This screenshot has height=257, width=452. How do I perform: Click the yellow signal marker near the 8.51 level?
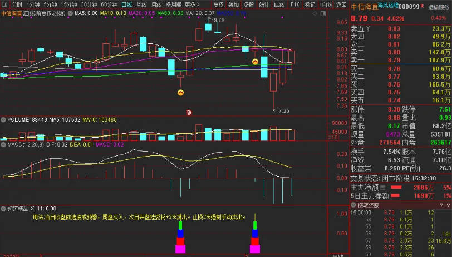[x=255, y=62]
